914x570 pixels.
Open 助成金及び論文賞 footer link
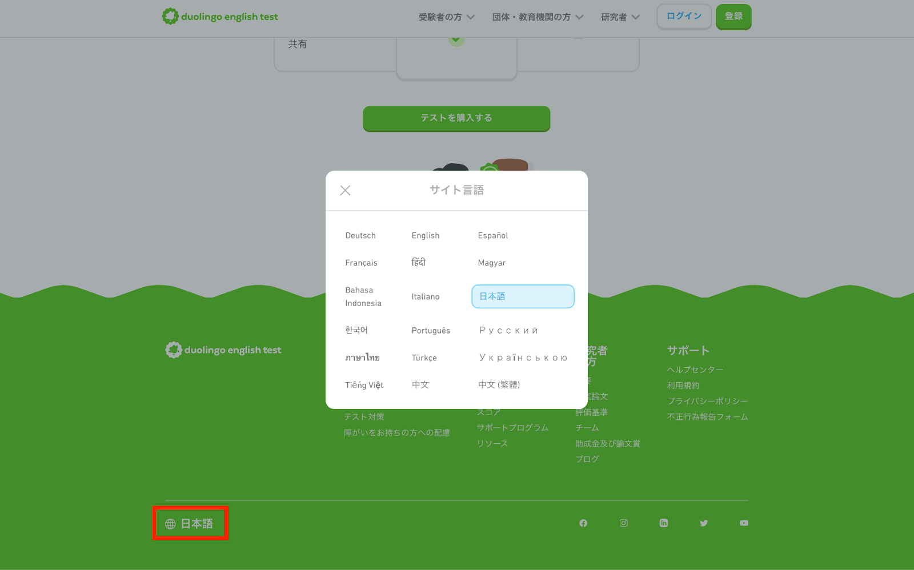click(608, 443)
